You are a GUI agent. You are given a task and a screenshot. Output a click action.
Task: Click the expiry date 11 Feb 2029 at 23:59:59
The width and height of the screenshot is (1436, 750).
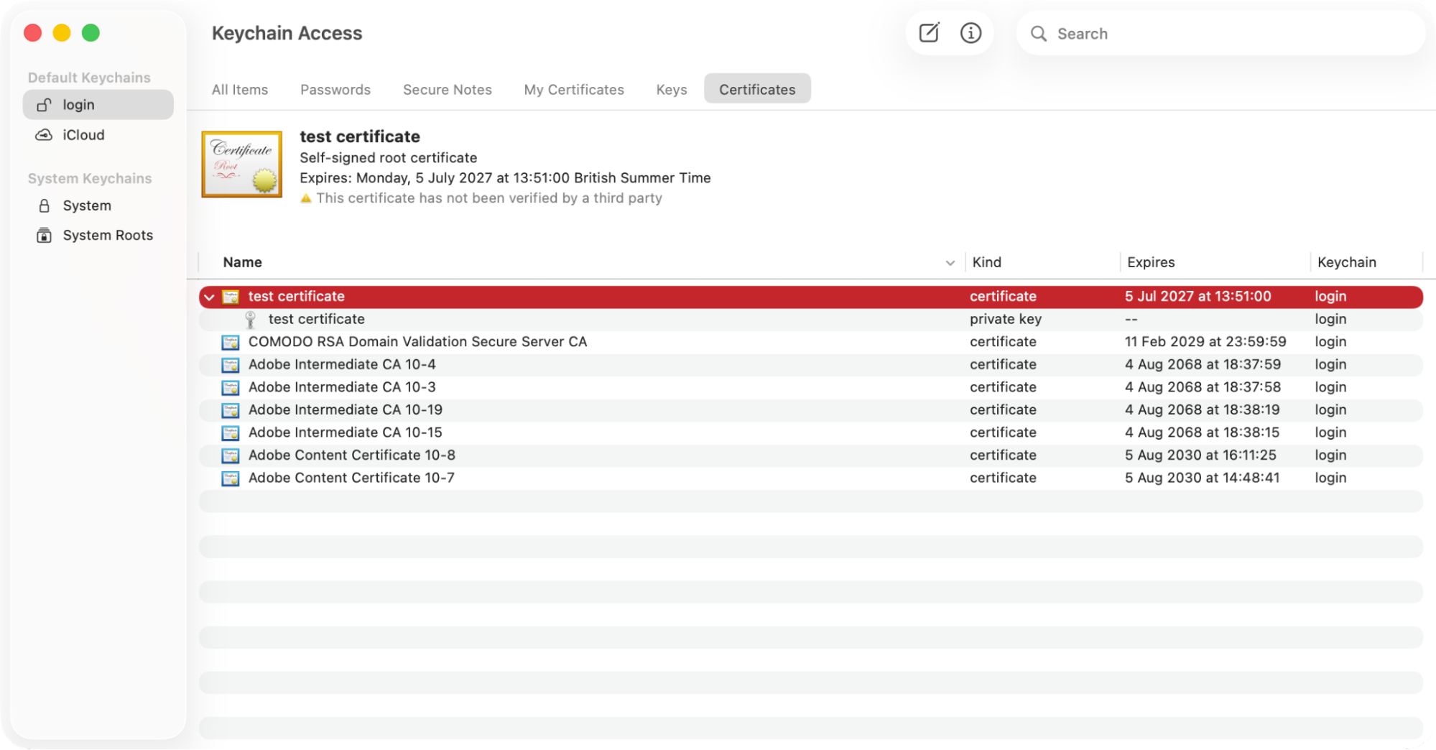pos(1205,342)
